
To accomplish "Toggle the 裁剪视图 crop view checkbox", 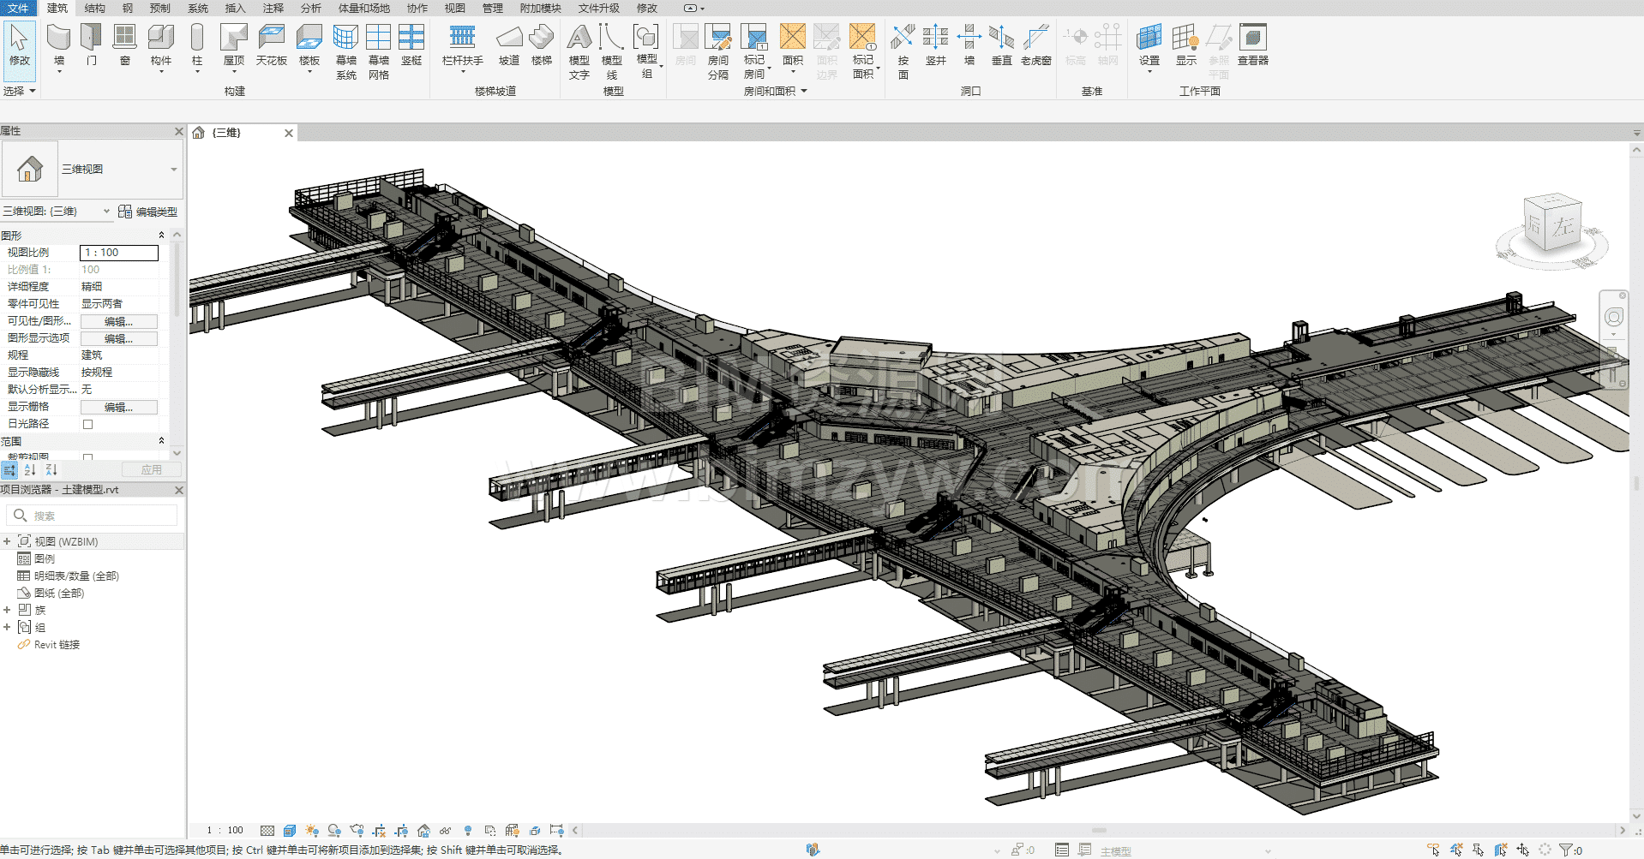I will tap(87, 457).
